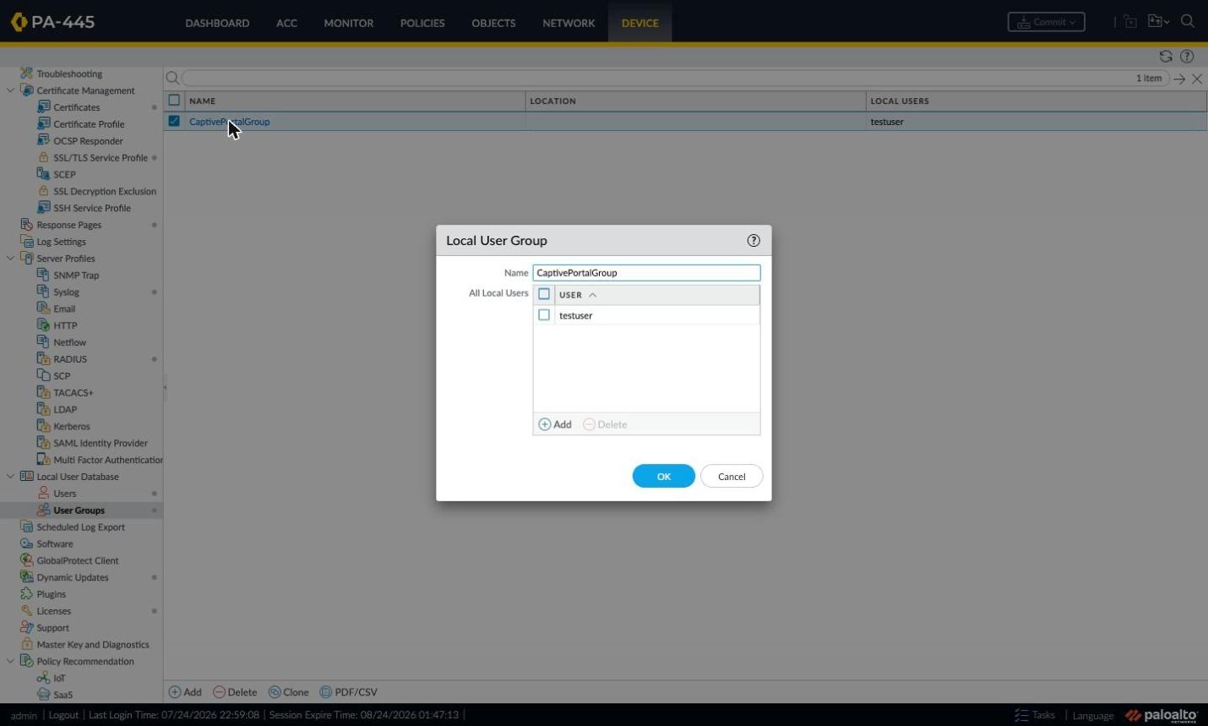The image size is (1208, 726).
Task: Click Delete in the bottom toolbar
Action: pos(235,692)
